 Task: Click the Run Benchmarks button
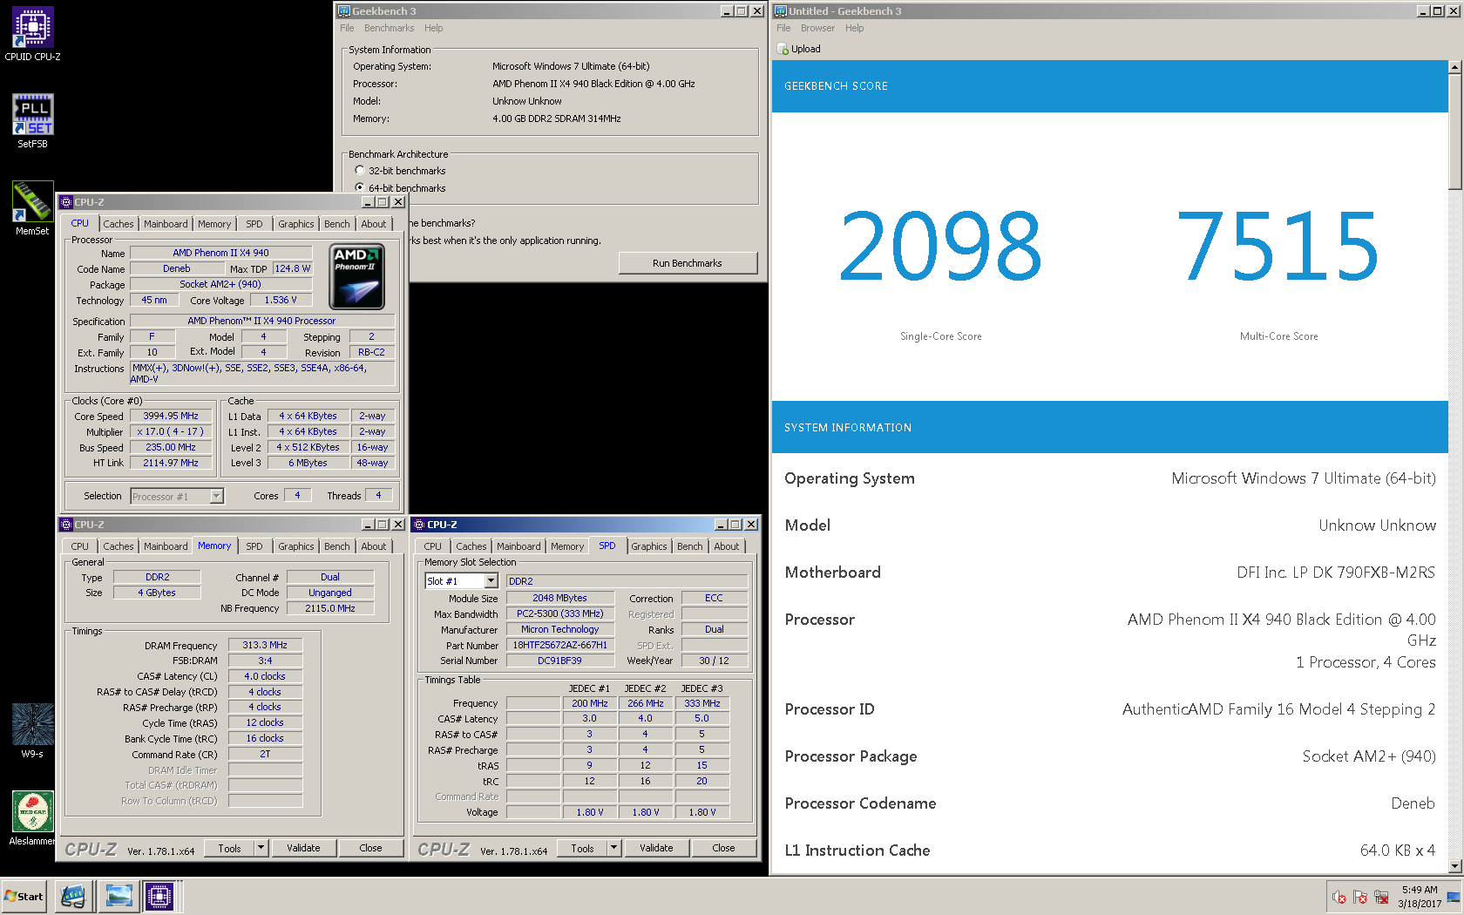tap(688, 263)
